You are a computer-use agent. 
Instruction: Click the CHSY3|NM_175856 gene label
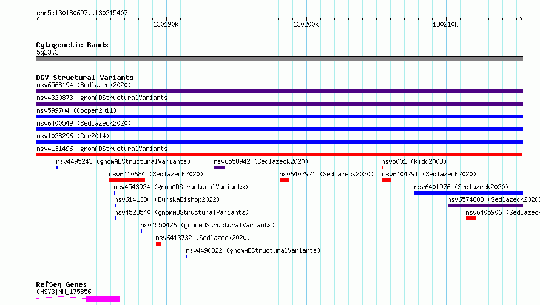(64, 292)
